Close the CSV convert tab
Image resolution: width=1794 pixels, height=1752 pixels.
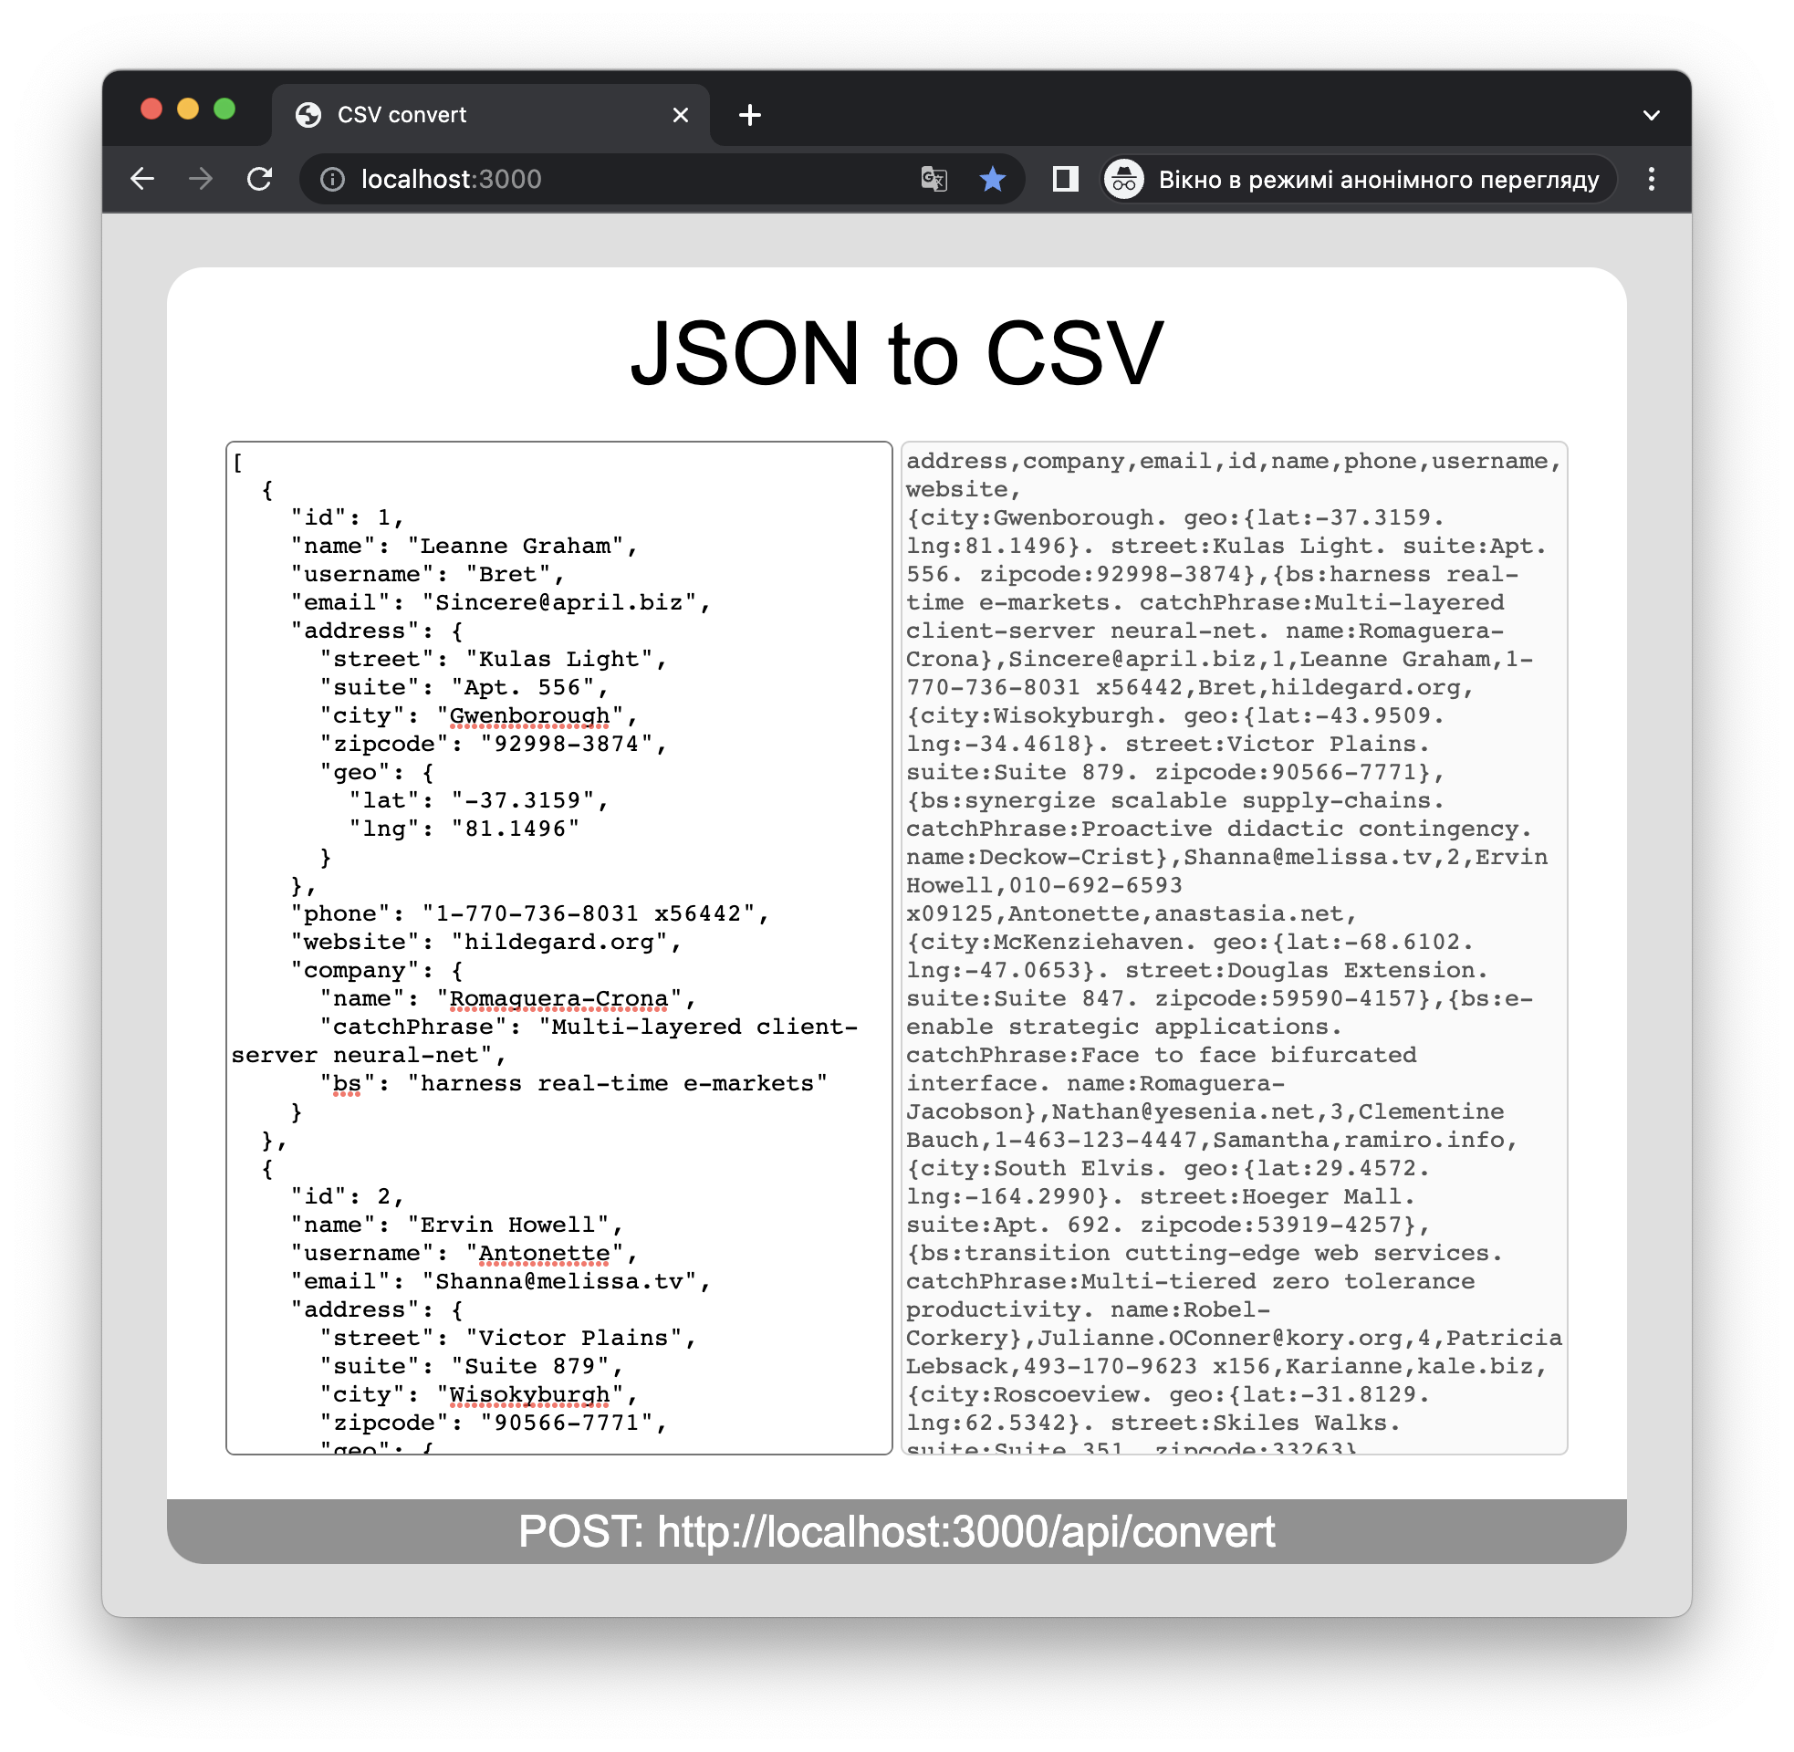[x=681, y=115]
